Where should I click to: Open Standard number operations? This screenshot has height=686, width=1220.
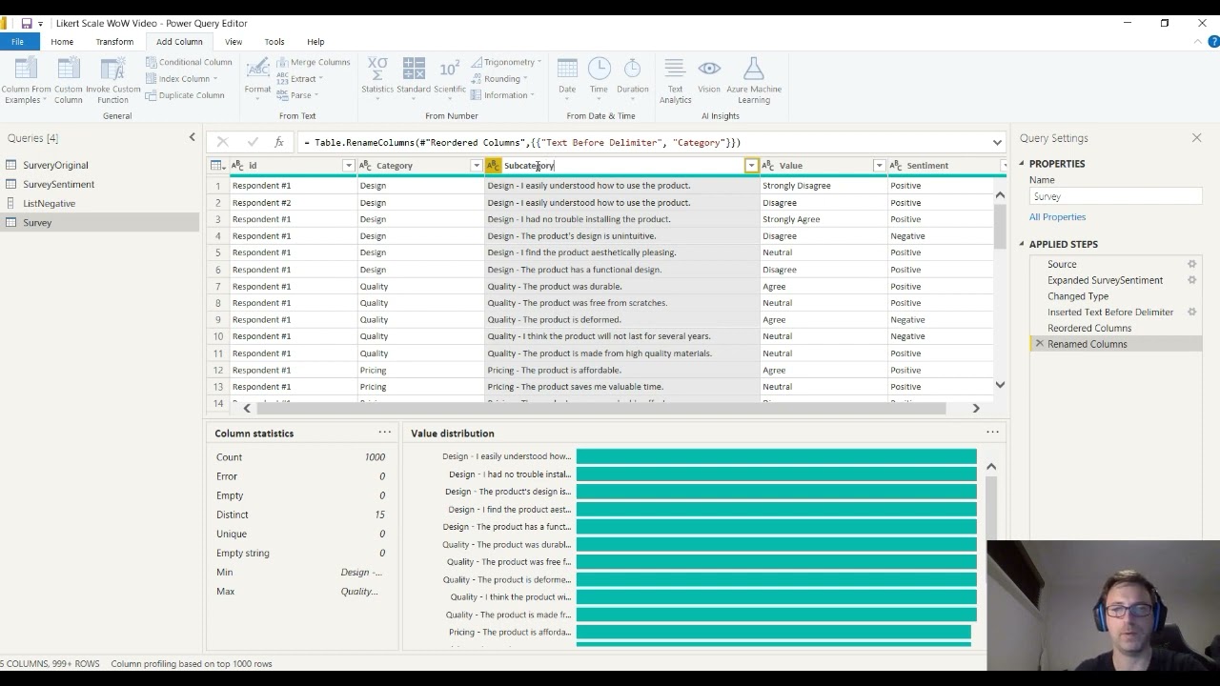point(414,76)
